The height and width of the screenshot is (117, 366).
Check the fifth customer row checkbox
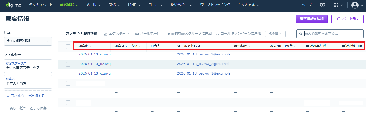[68, 93]
